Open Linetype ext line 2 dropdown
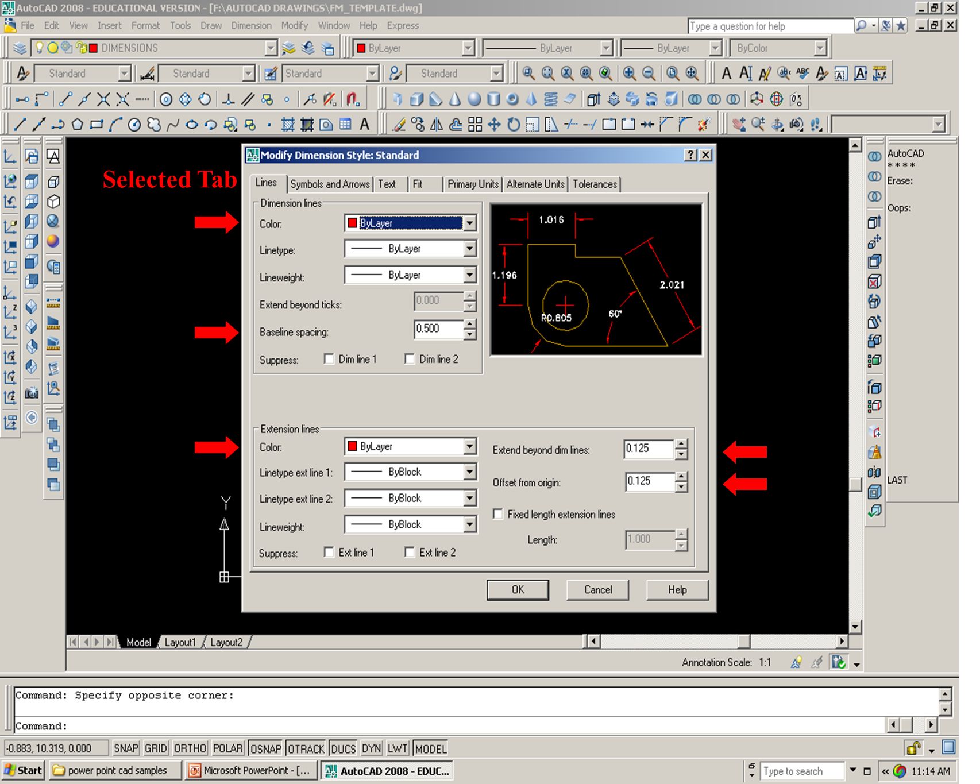 (470, 498)
